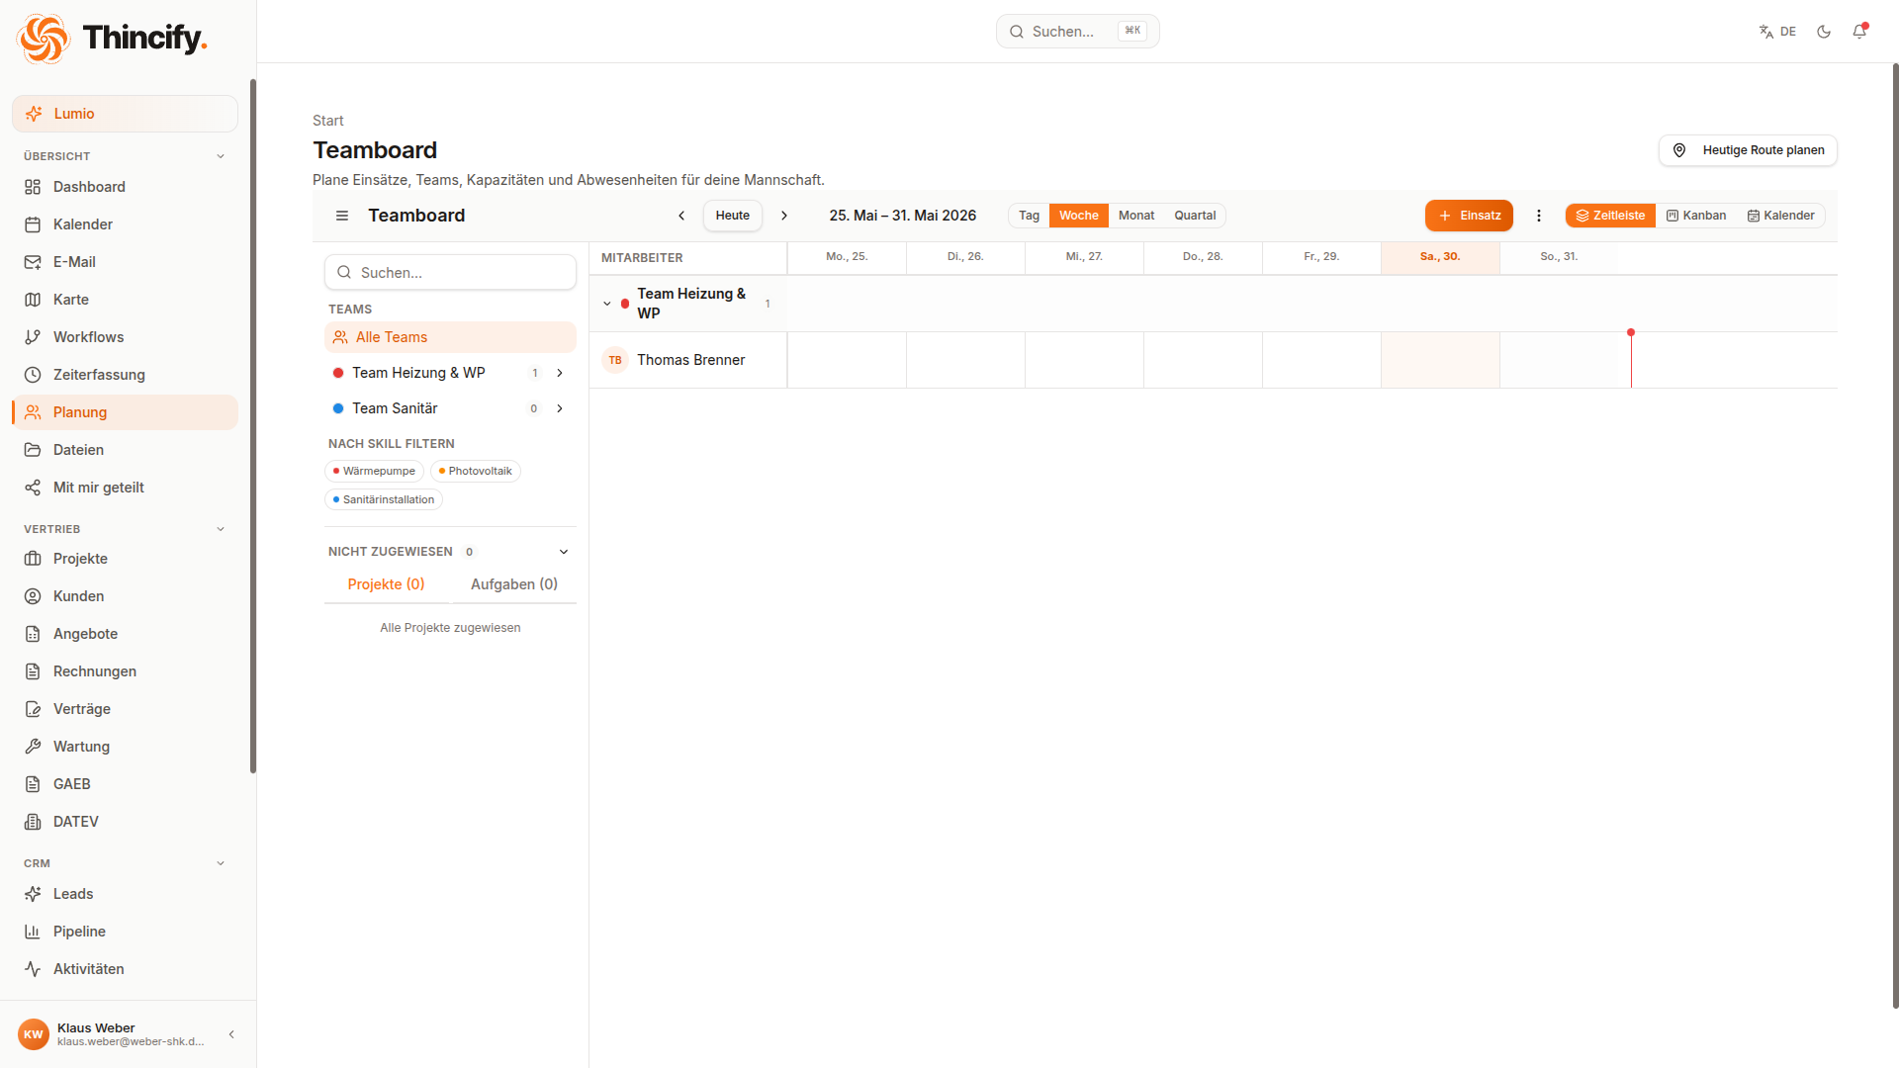Open Lumio assistant
Screen dimensions: 1899x1068
(x=126, y=114)
